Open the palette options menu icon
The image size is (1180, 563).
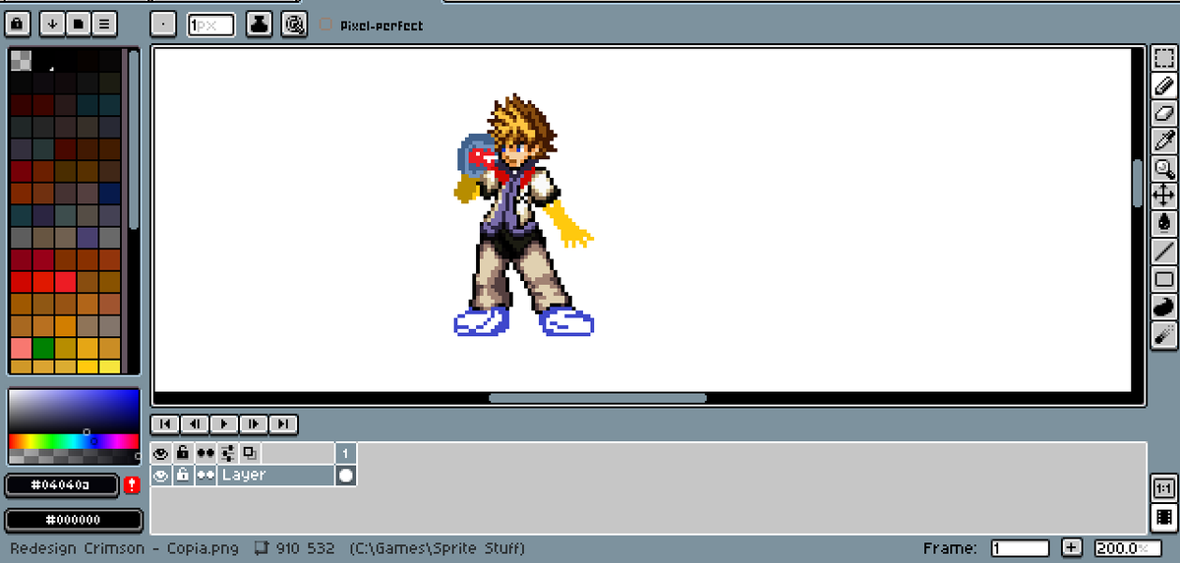pos(104,24)
